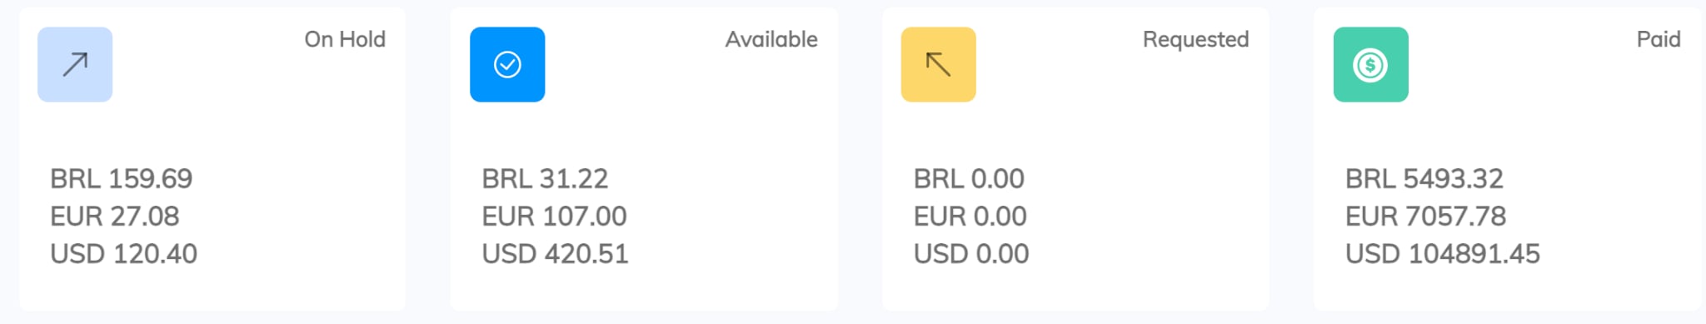Click BRL 159.69 on hold amount
Screen dimensions: 1706x324
coord(122,178)
